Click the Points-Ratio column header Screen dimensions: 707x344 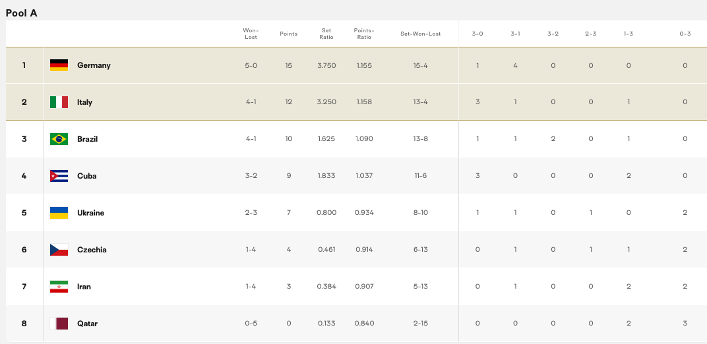point(364,34)
